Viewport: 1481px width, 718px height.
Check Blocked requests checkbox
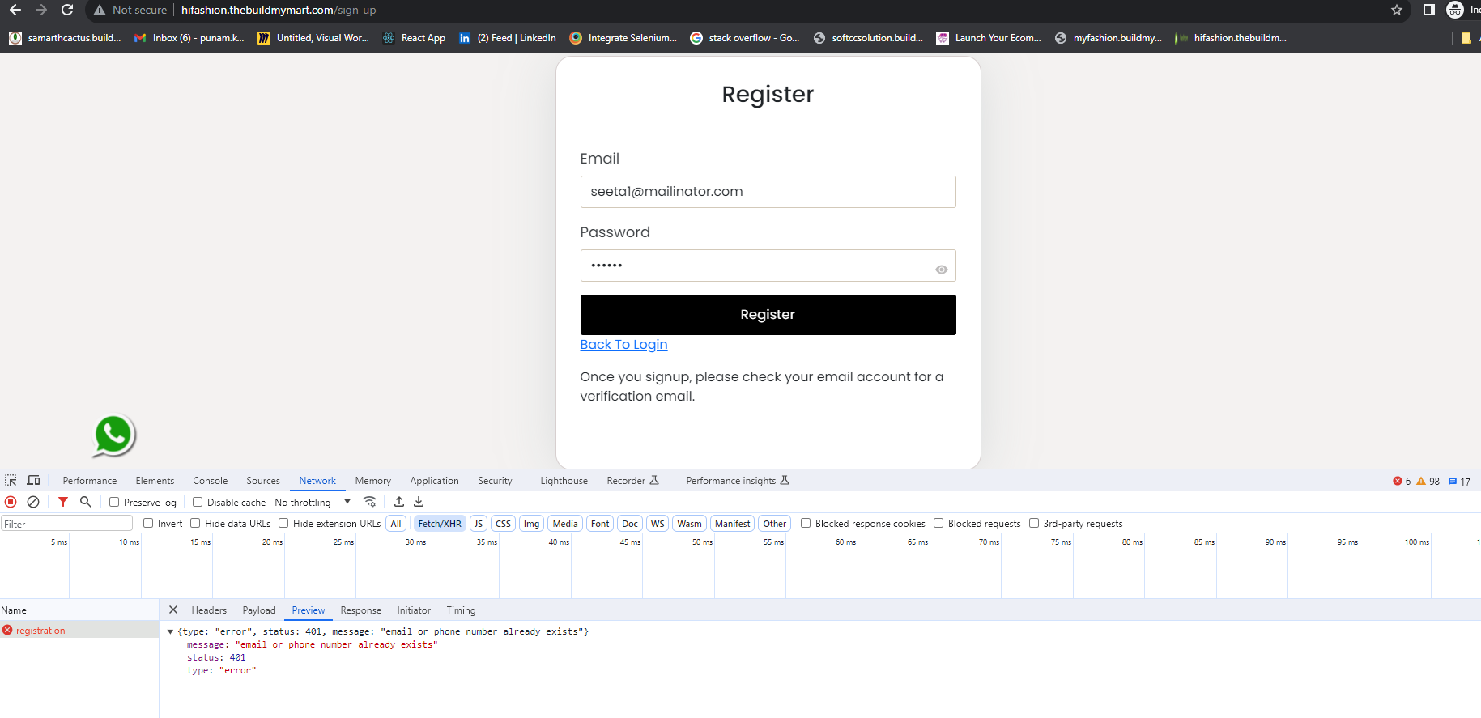point(938,523)
